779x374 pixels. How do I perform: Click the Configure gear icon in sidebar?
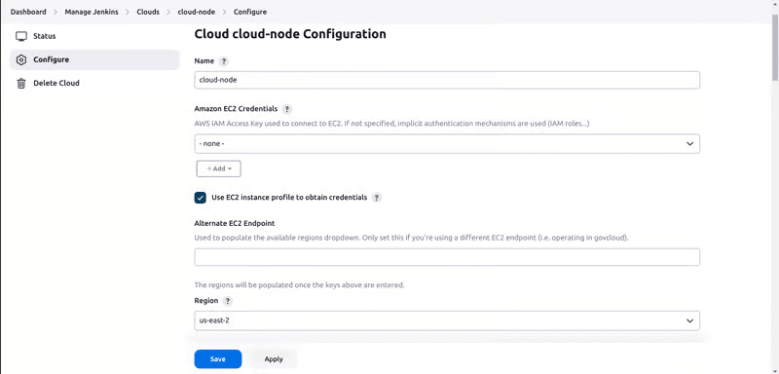[x=20, y=59]
